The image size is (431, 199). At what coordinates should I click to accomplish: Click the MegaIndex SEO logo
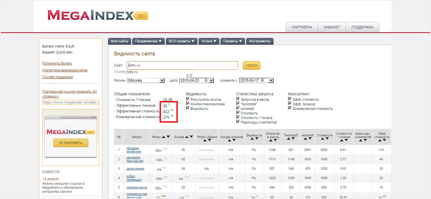click(x=98, y=16)
